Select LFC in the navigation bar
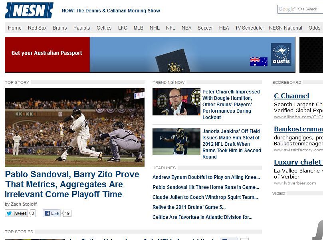Screen dimensions: 323x240 pyautogui.click(x=123, y=28)
